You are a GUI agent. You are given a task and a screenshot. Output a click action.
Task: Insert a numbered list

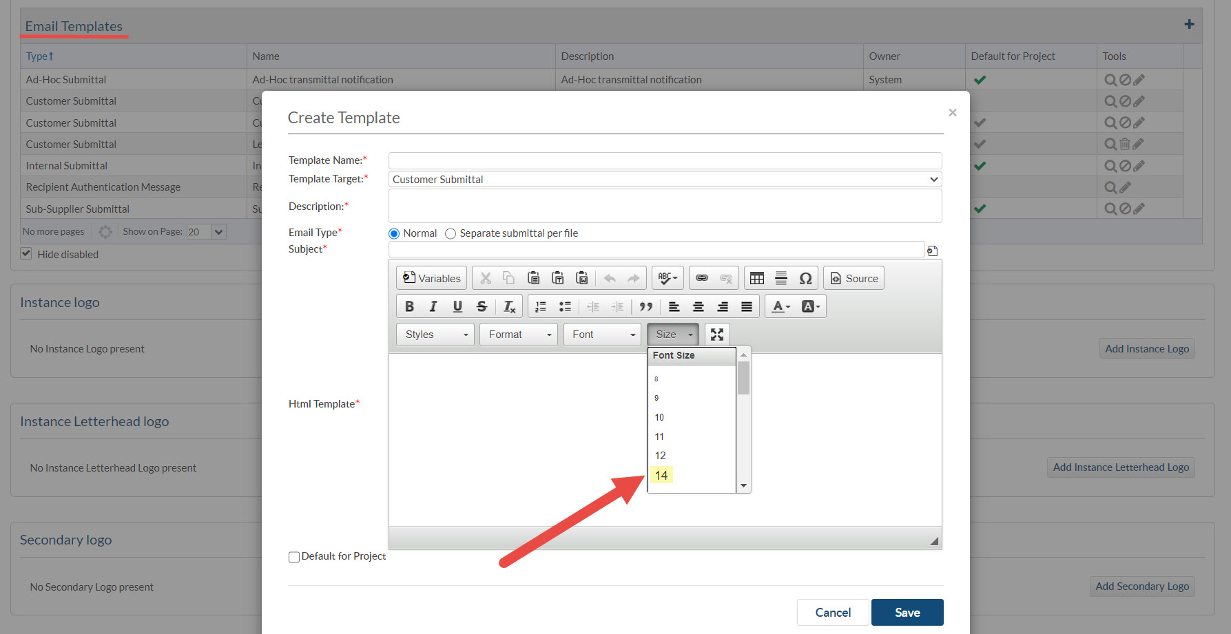(541, 306)
